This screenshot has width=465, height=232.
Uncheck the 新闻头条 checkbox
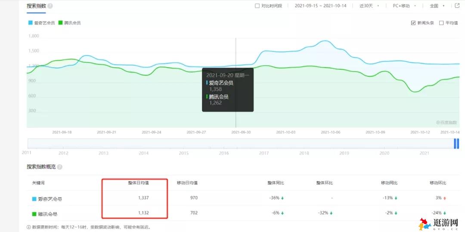click(413, 23)
